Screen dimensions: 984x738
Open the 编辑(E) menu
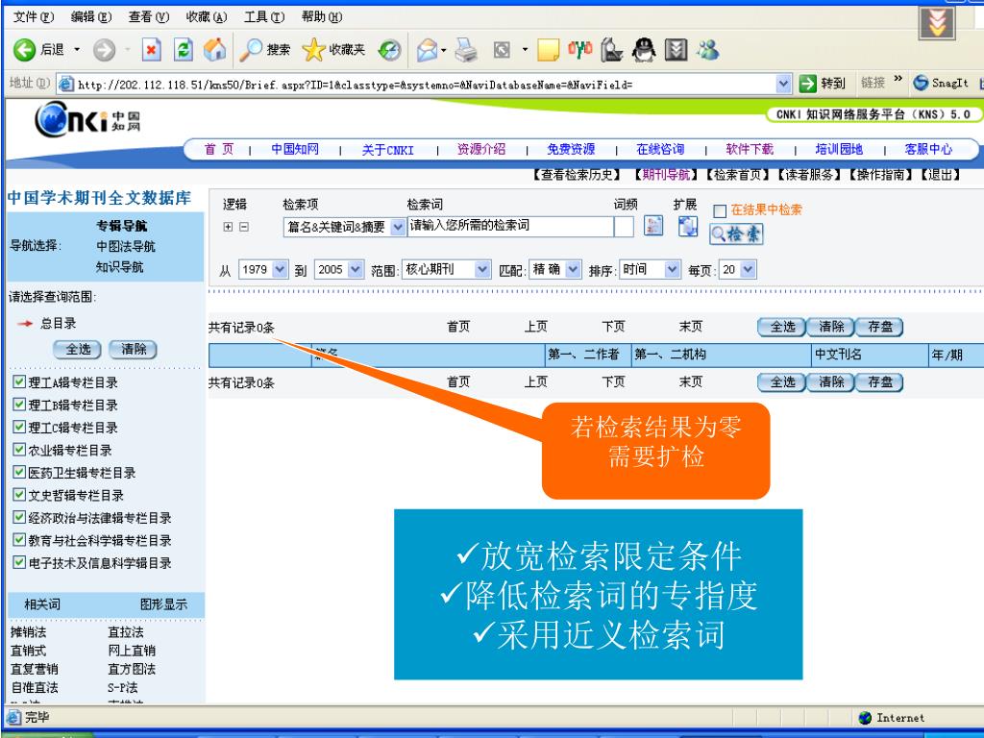(x=91, y=17)
